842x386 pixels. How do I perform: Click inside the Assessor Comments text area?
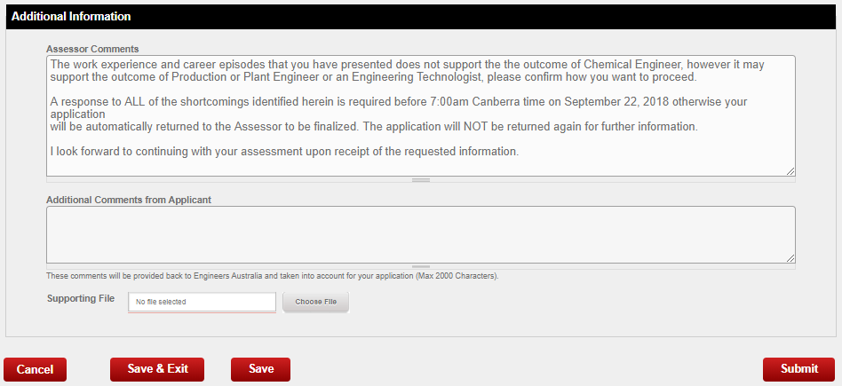point(420,164)
